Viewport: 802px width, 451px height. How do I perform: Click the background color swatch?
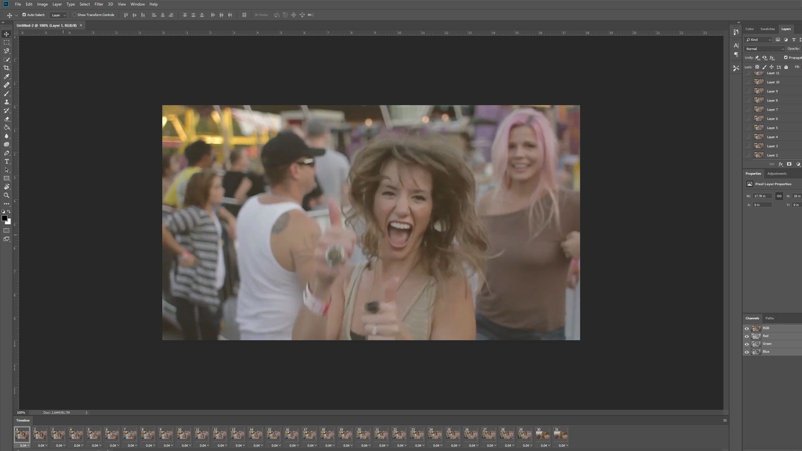9,221
